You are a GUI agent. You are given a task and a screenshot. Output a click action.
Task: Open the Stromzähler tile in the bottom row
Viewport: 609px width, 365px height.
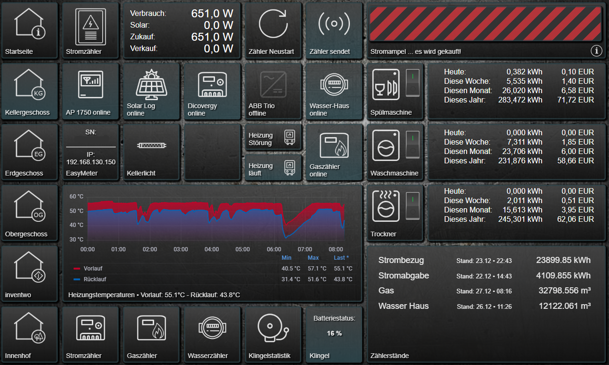(90, 335)
